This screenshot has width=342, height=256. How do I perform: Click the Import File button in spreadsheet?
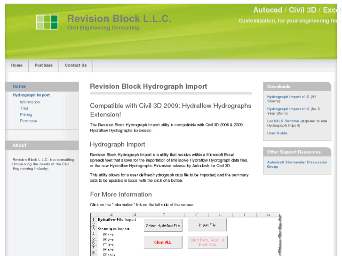click(x=207, y=225)
